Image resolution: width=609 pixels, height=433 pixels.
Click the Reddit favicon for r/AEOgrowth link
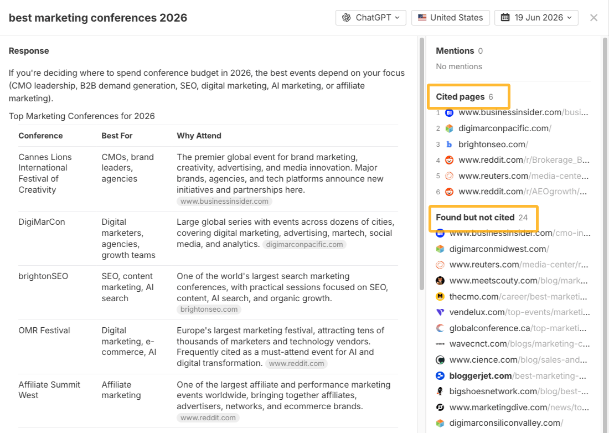[449, 192]
